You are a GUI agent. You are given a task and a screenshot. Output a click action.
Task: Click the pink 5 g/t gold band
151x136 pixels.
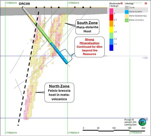point(111,12)
